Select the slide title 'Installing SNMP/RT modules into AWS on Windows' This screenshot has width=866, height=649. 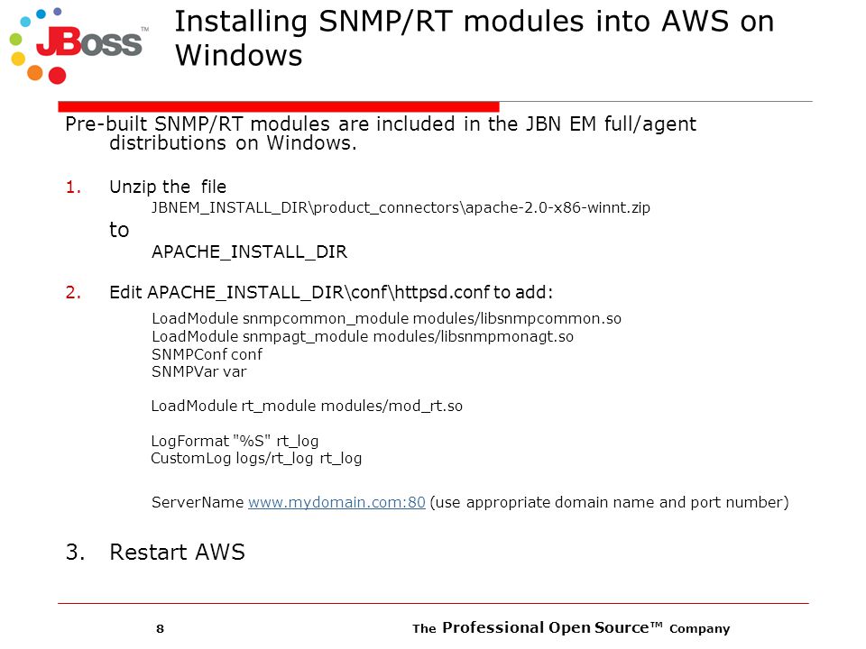pyautogui.click(x=474, y=38)
